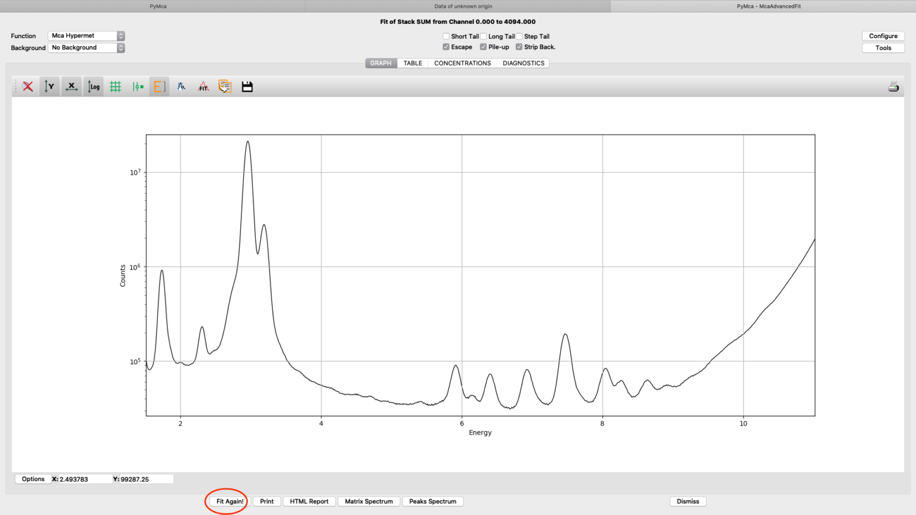Toggle the energy selection tool
916x515 pixels.
[159, 86]
